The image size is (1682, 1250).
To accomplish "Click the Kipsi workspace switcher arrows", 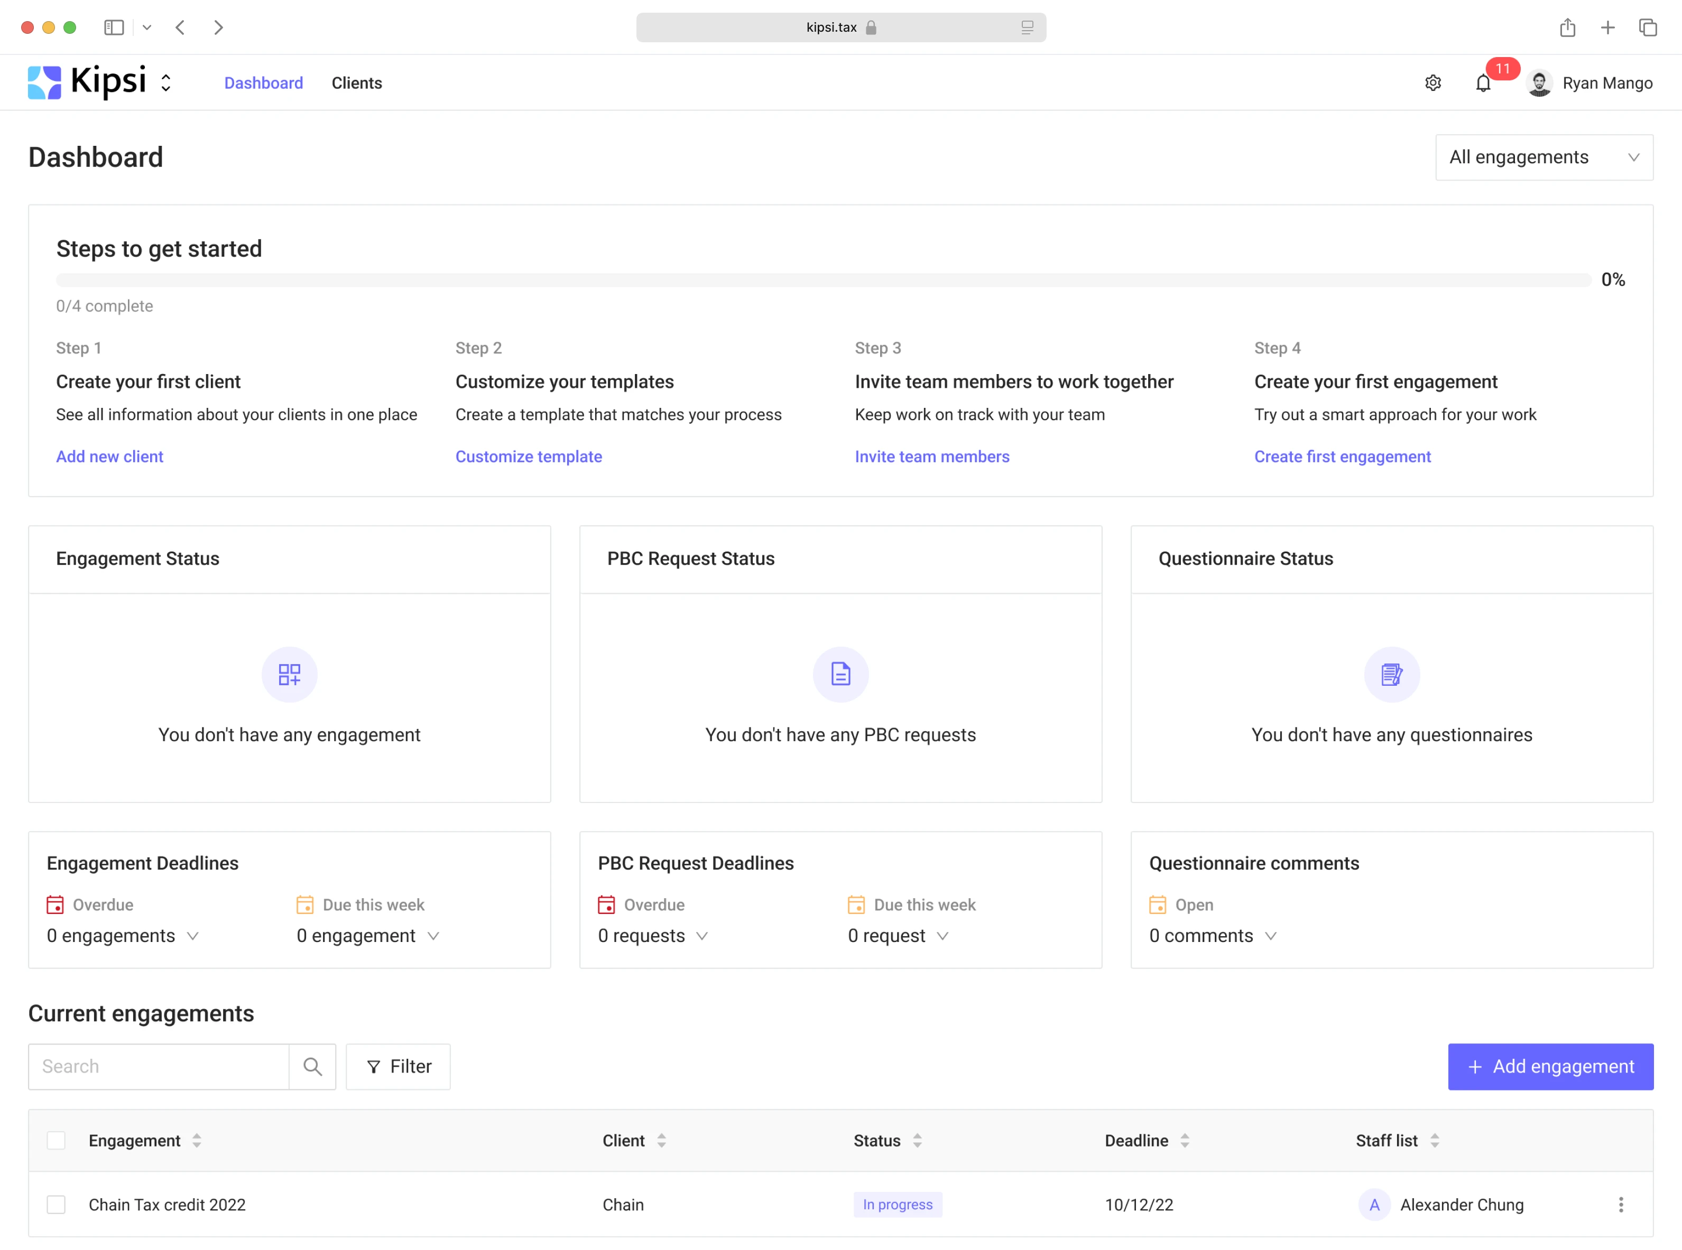I will coord(166,83).
